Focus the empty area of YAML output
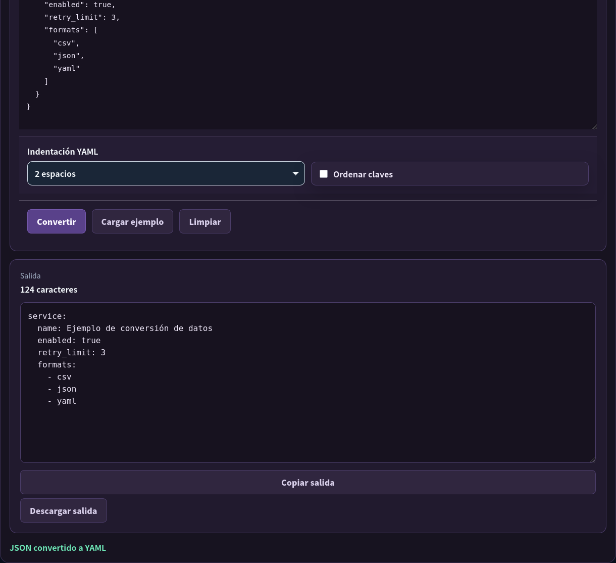This screenshot has width=616, height=563. click(308, 434)
